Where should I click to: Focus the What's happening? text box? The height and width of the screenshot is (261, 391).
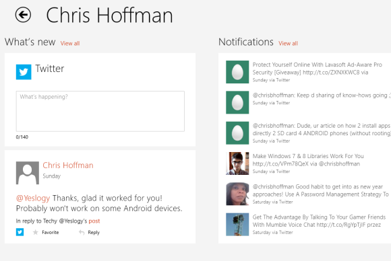100,111
